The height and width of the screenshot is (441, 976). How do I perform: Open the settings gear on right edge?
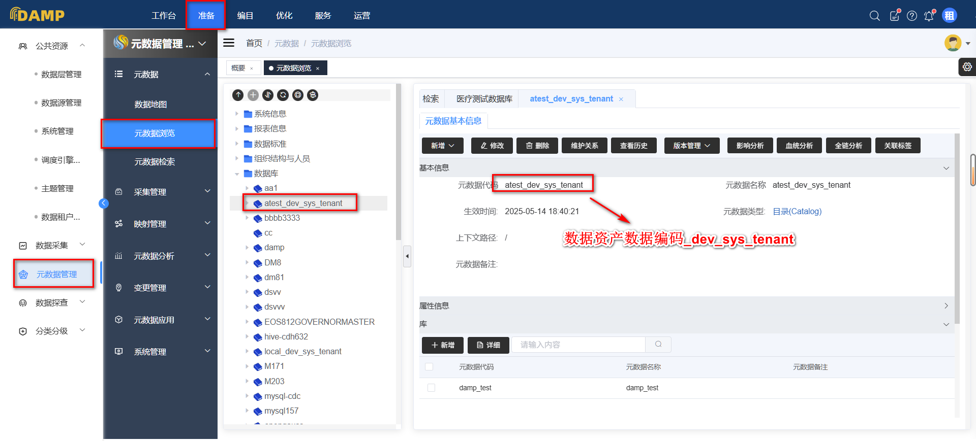tap(967, 67)
